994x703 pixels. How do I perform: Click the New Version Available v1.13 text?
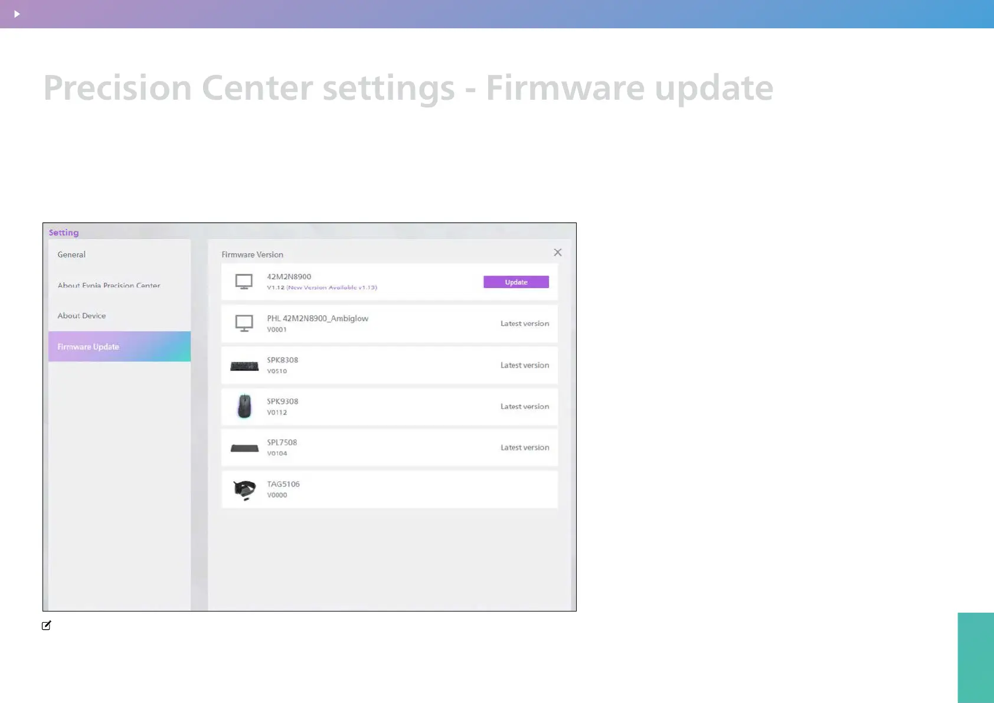(x=332, y=287)
